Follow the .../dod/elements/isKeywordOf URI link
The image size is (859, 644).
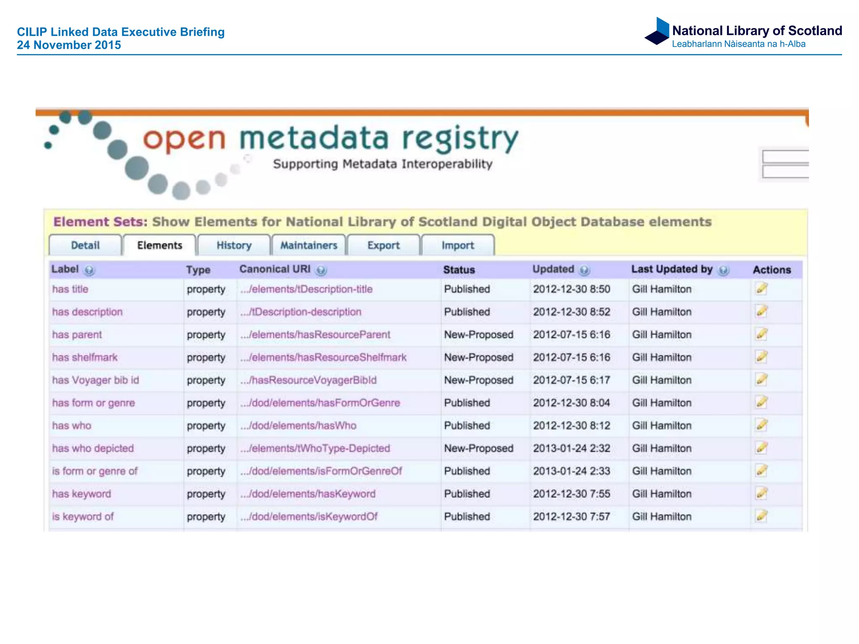coord(309,517)
